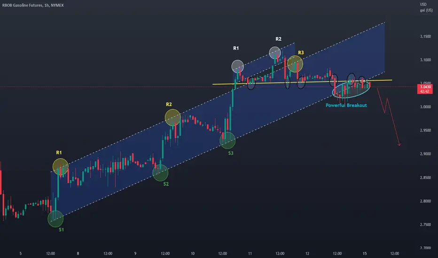
Task: Select the green S3 support label
Action: click(230, 153)
